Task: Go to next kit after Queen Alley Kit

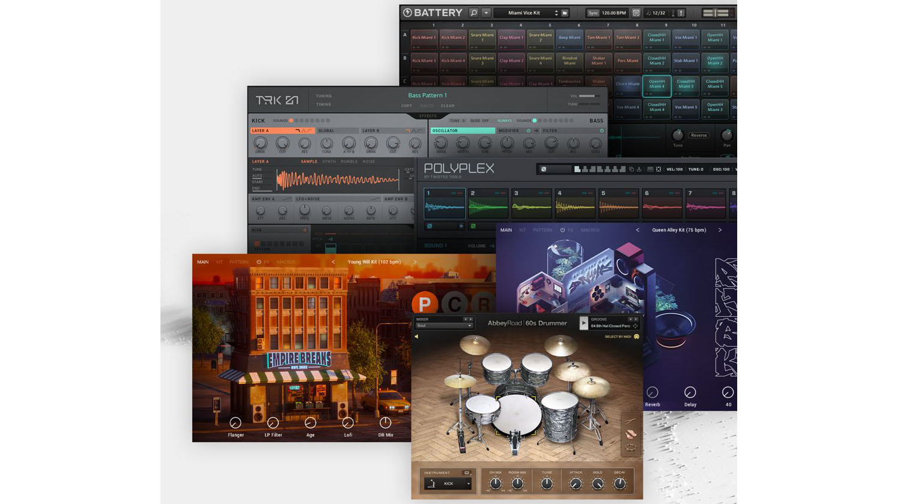Action: point(720,230)
